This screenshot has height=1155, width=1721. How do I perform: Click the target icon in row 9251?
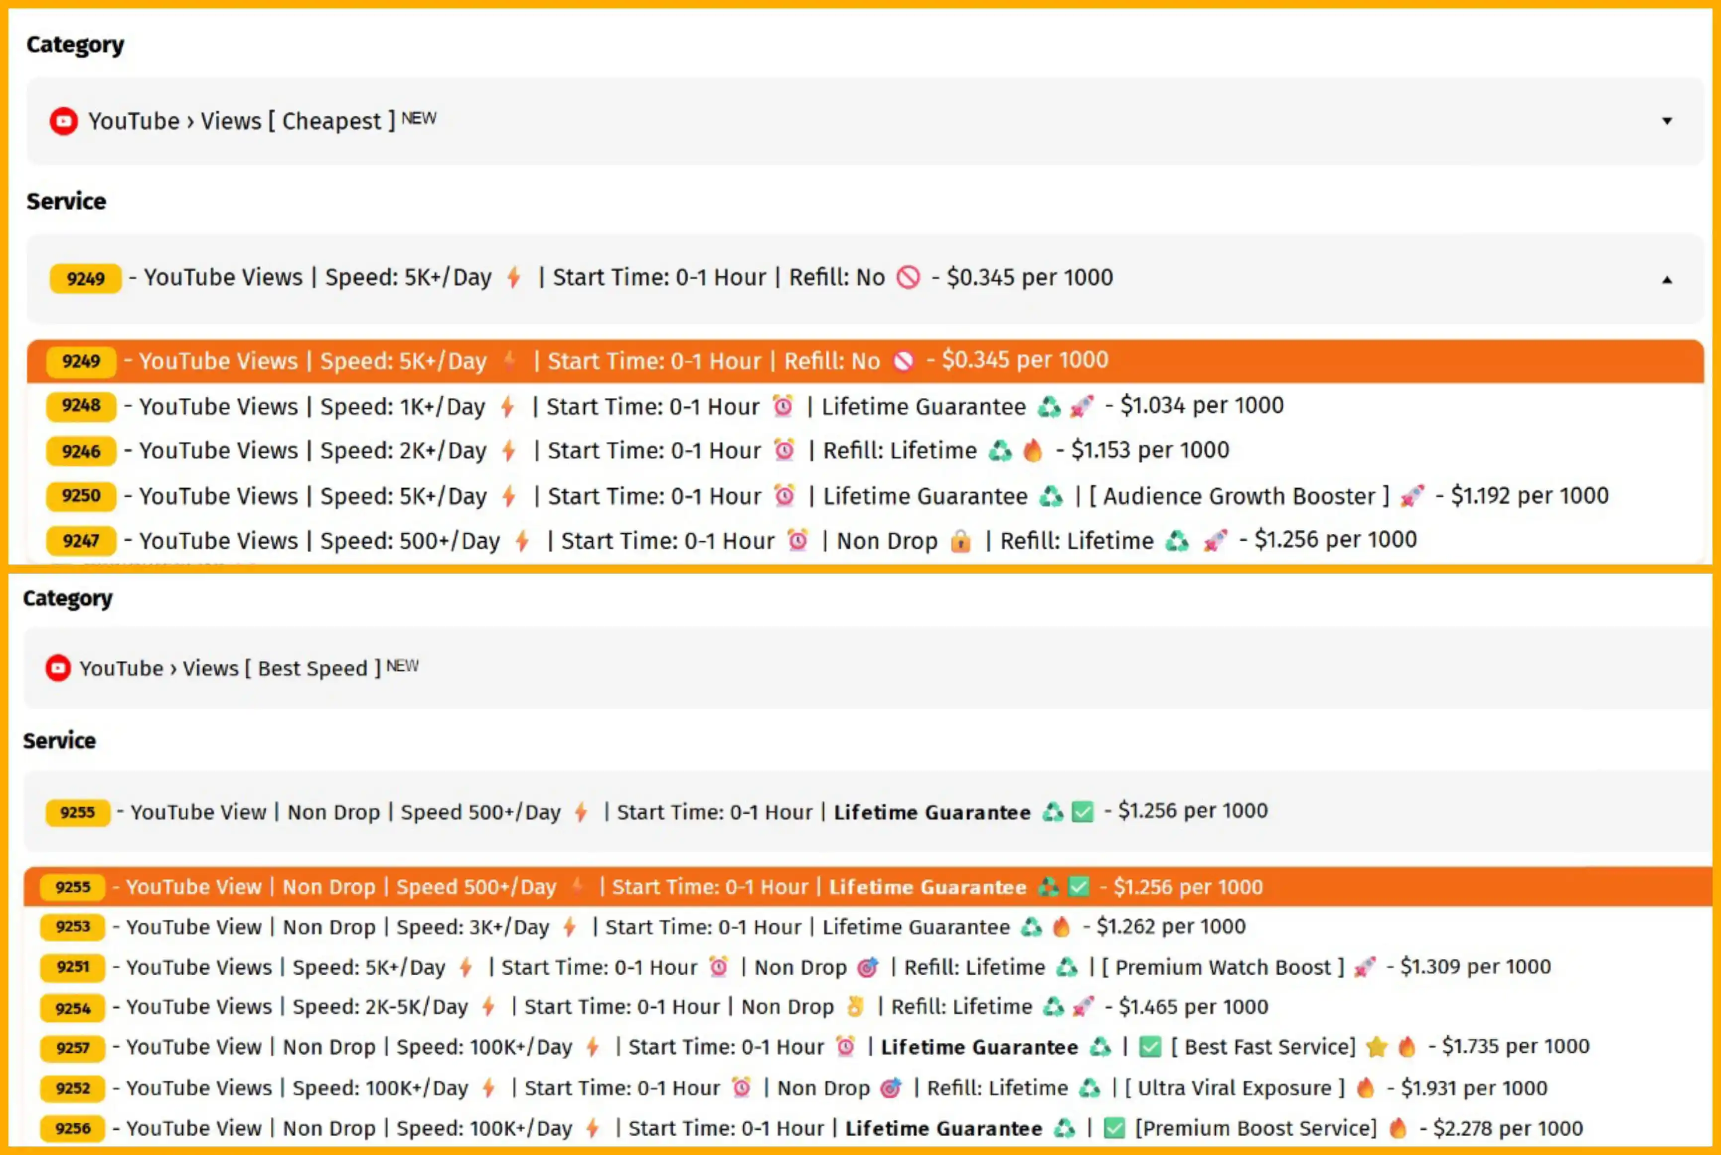point(868,967)
